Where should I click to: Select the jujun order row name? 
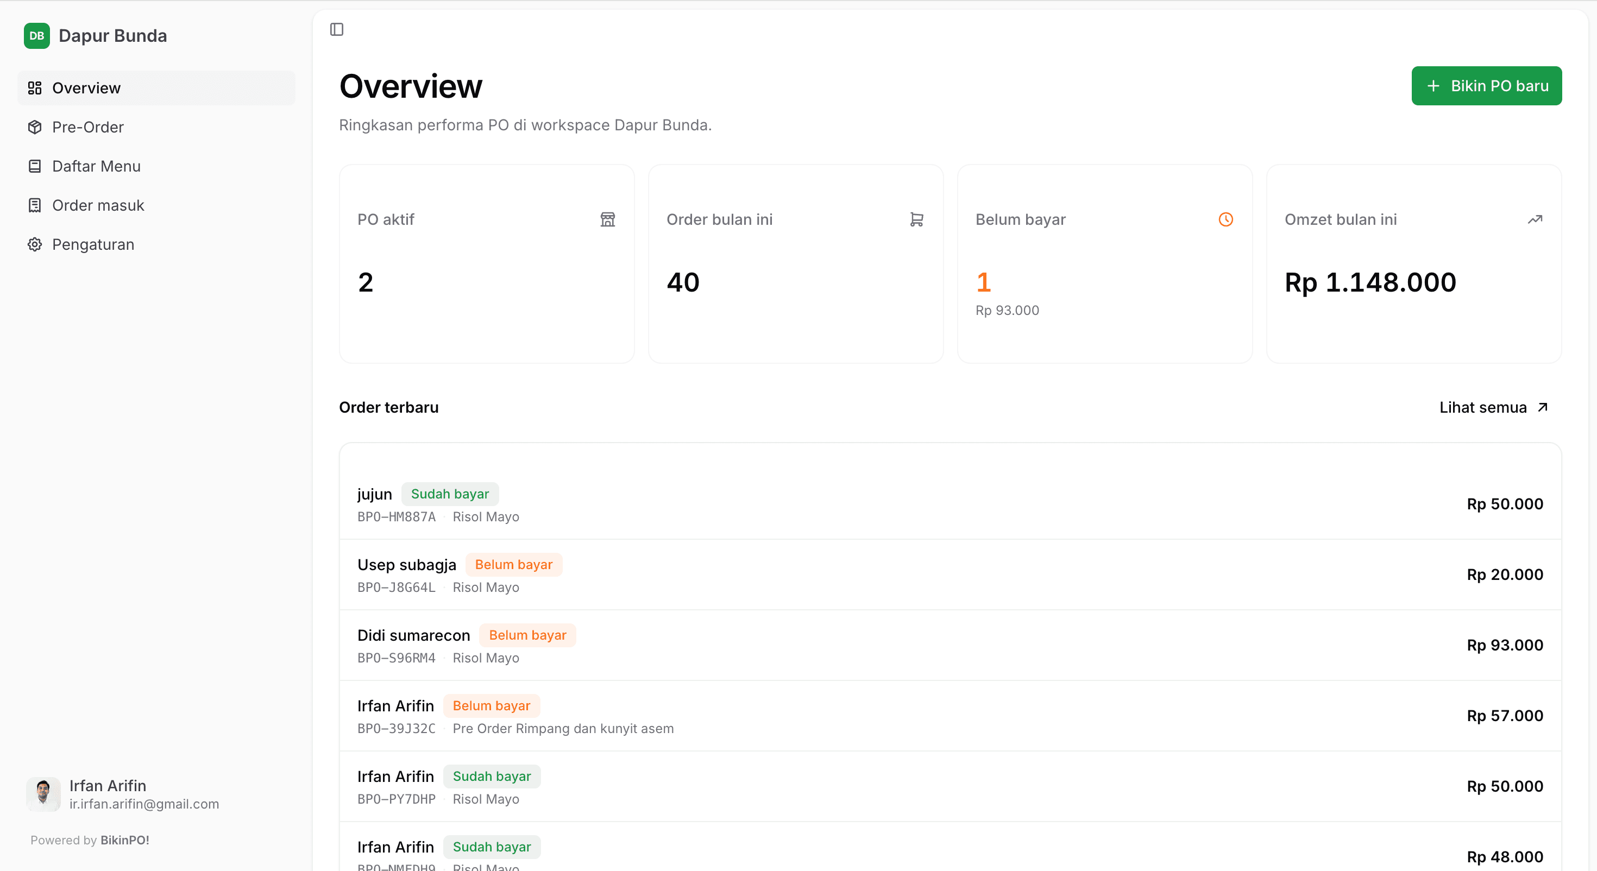(374, 494)
